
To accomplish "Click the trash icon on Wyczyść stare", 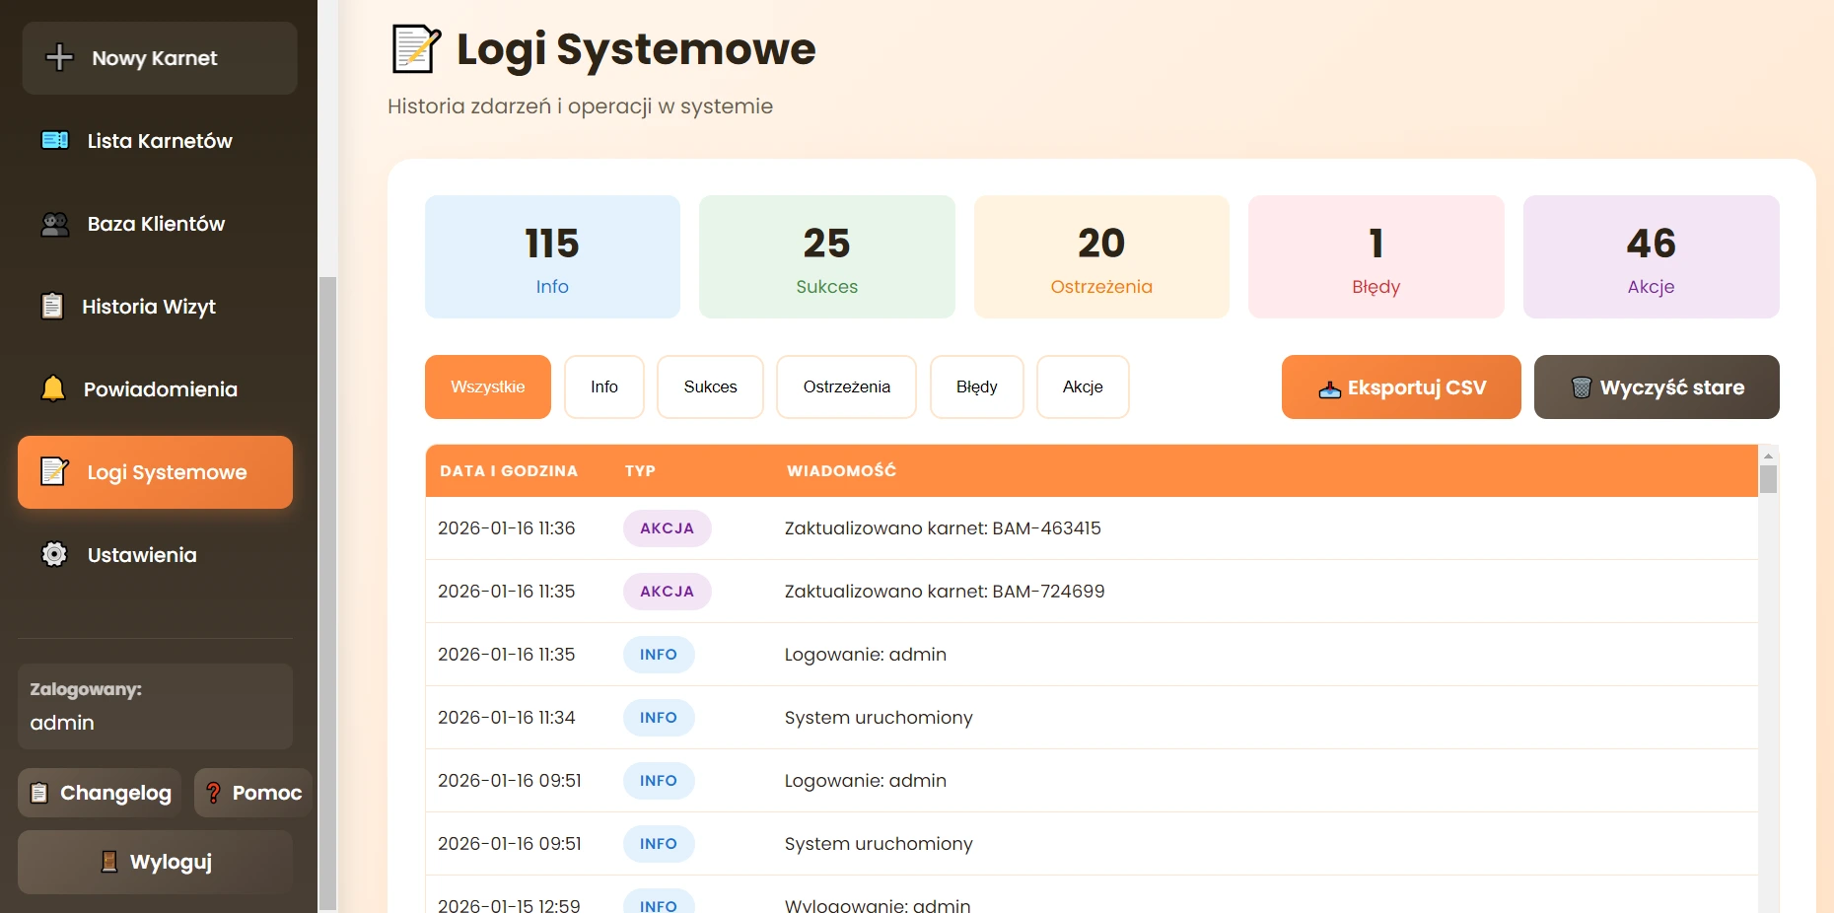I will point(1581,387).
